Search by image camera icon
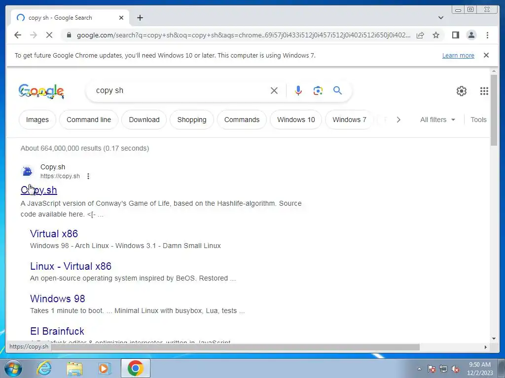The width and height of the screenshot is (505, 378). (318, 91)
